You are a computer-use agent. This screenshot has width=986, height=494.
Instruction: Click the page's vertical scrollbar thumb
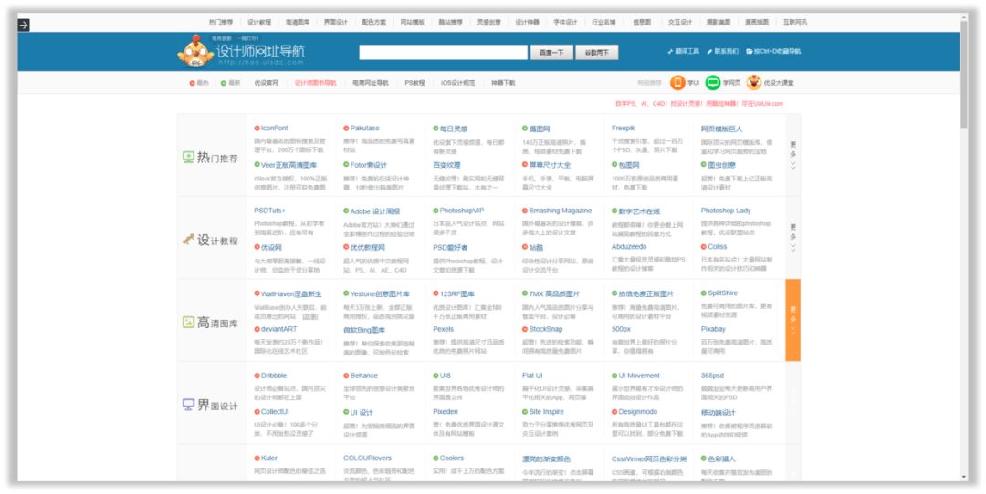coord(964,76)
